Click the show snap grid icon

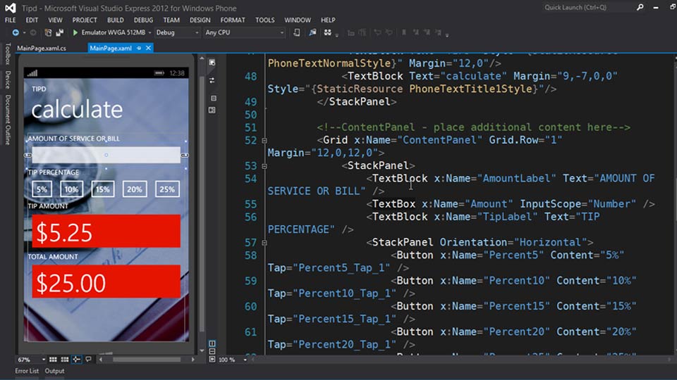pos(53,360)
